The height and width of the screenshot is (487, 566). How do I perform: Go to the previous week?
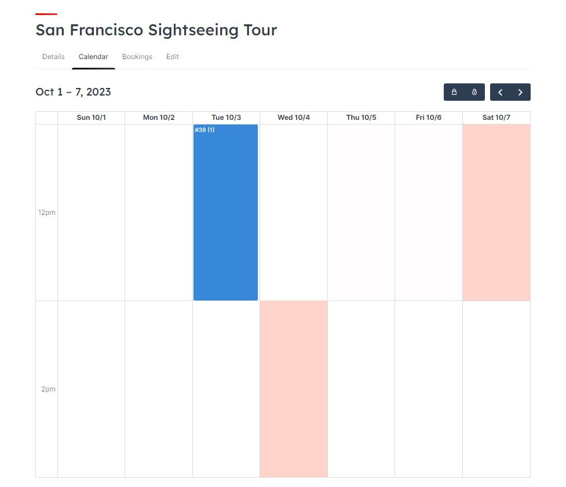click(501, 92)
